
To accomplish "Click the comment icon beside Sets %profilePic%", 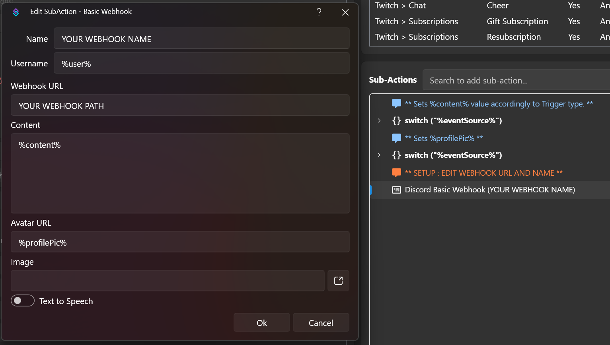I will pyautogui.click(x=396, y=138).
